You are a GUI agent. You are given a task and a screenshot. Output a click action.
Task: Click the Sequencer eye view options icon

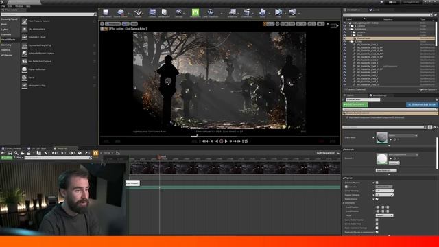tap(54, 153)
